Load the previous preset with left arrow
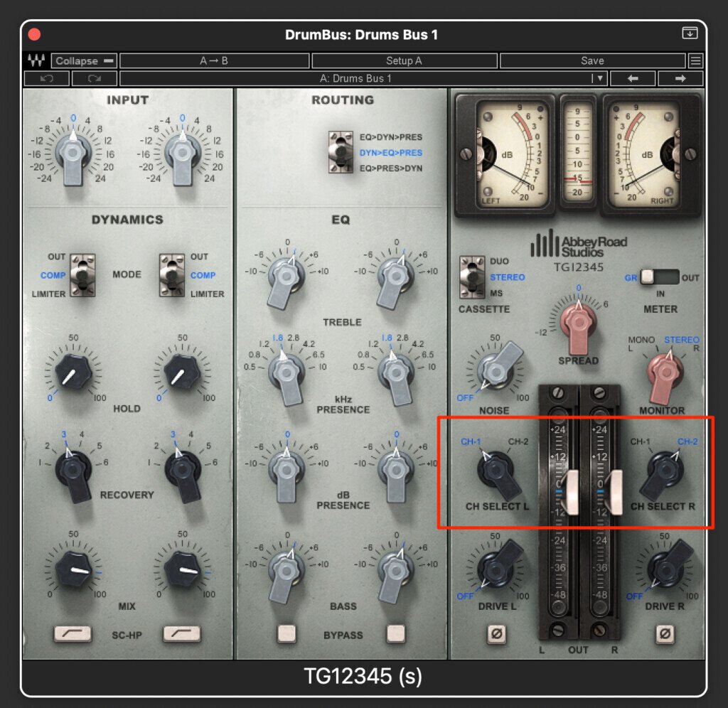728x708 pixels. click(x=632, y=78)
